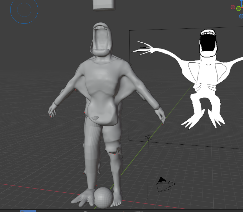Image resolution: width=243 pixels, height=212 pixels.
Task: Select the cube object above the model
Action: tap(104, 5)
